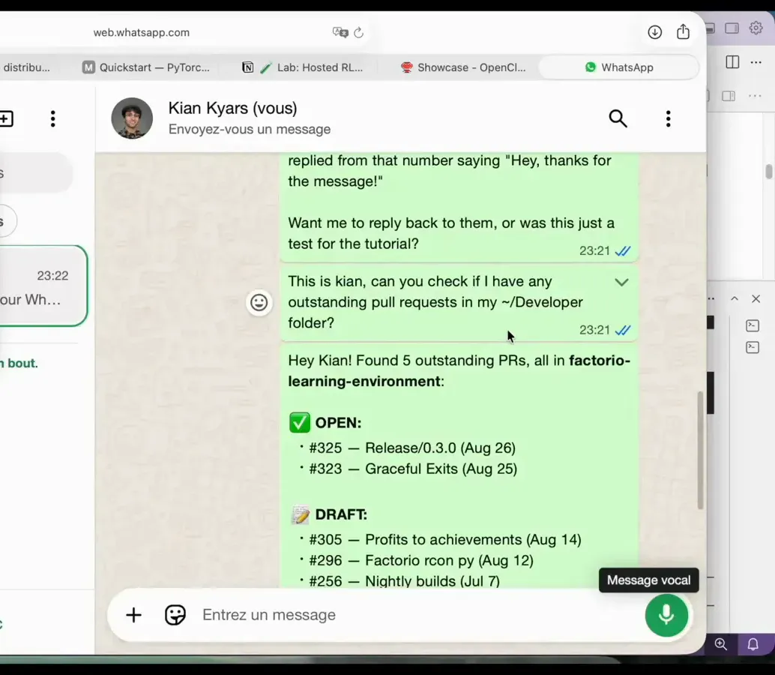Search within the chat with magnifier icon
This screenshot has width=775, height=675.
pos(618,118)
